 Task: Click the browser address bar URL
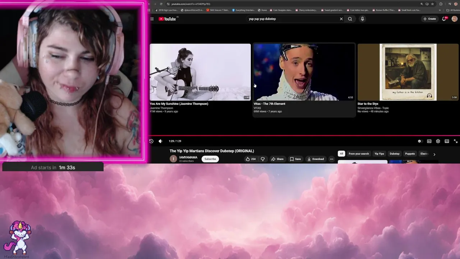click(191, 4)
